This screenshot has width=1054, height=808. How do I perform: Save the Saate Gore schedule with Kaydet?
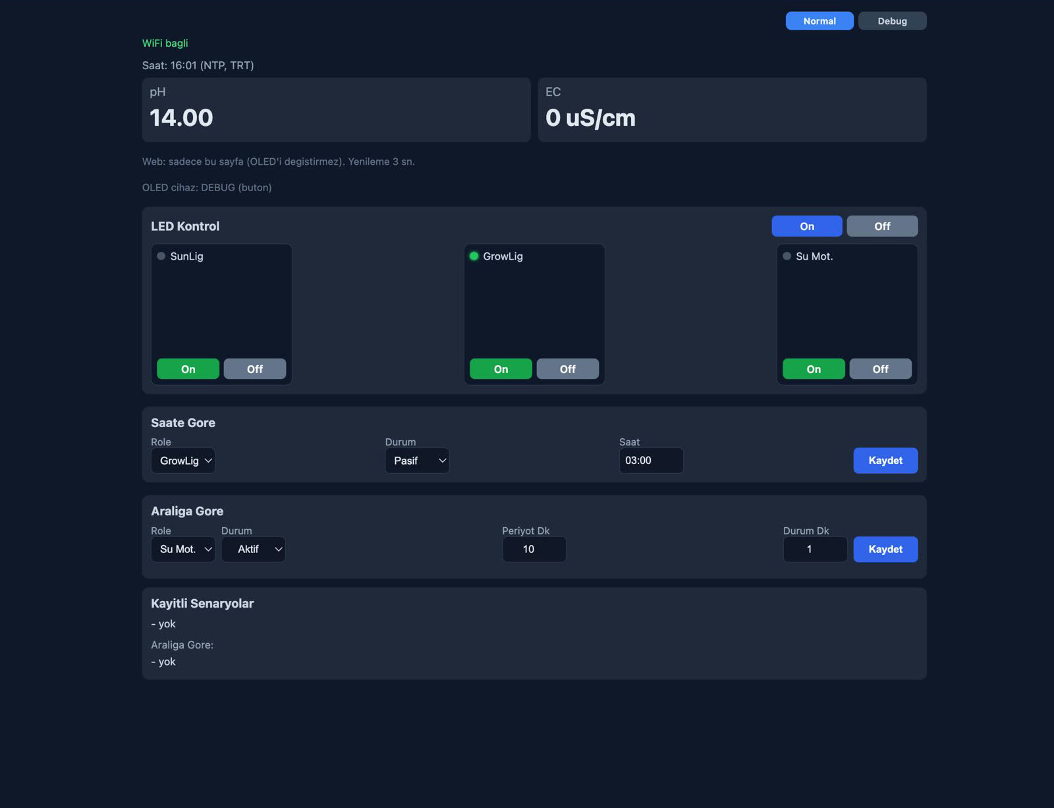[885, 461]
